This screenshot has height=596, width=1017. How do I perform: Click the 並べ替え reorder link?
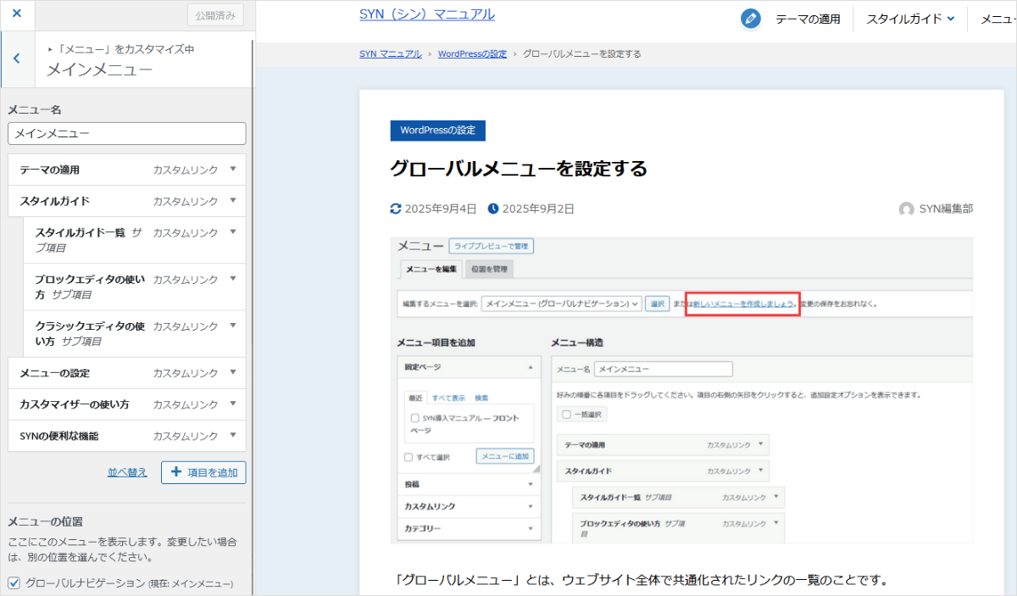click(x=127, y=472)
